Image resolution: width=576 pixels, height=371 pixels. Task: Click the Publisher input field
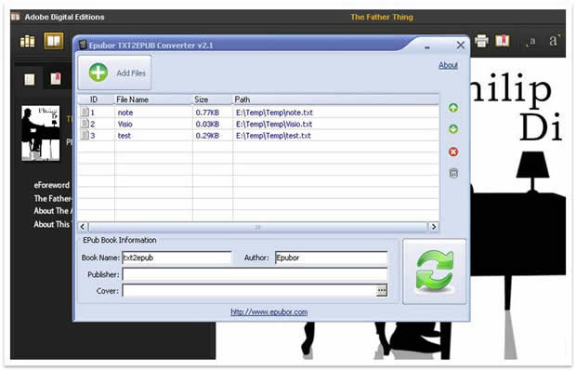tap(255, 274)
